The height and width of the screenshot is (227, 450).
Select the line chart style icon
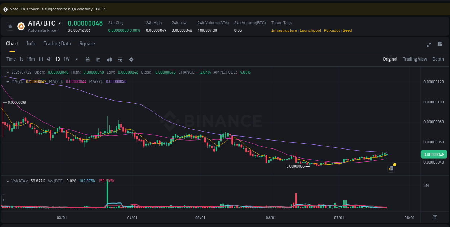98,59
